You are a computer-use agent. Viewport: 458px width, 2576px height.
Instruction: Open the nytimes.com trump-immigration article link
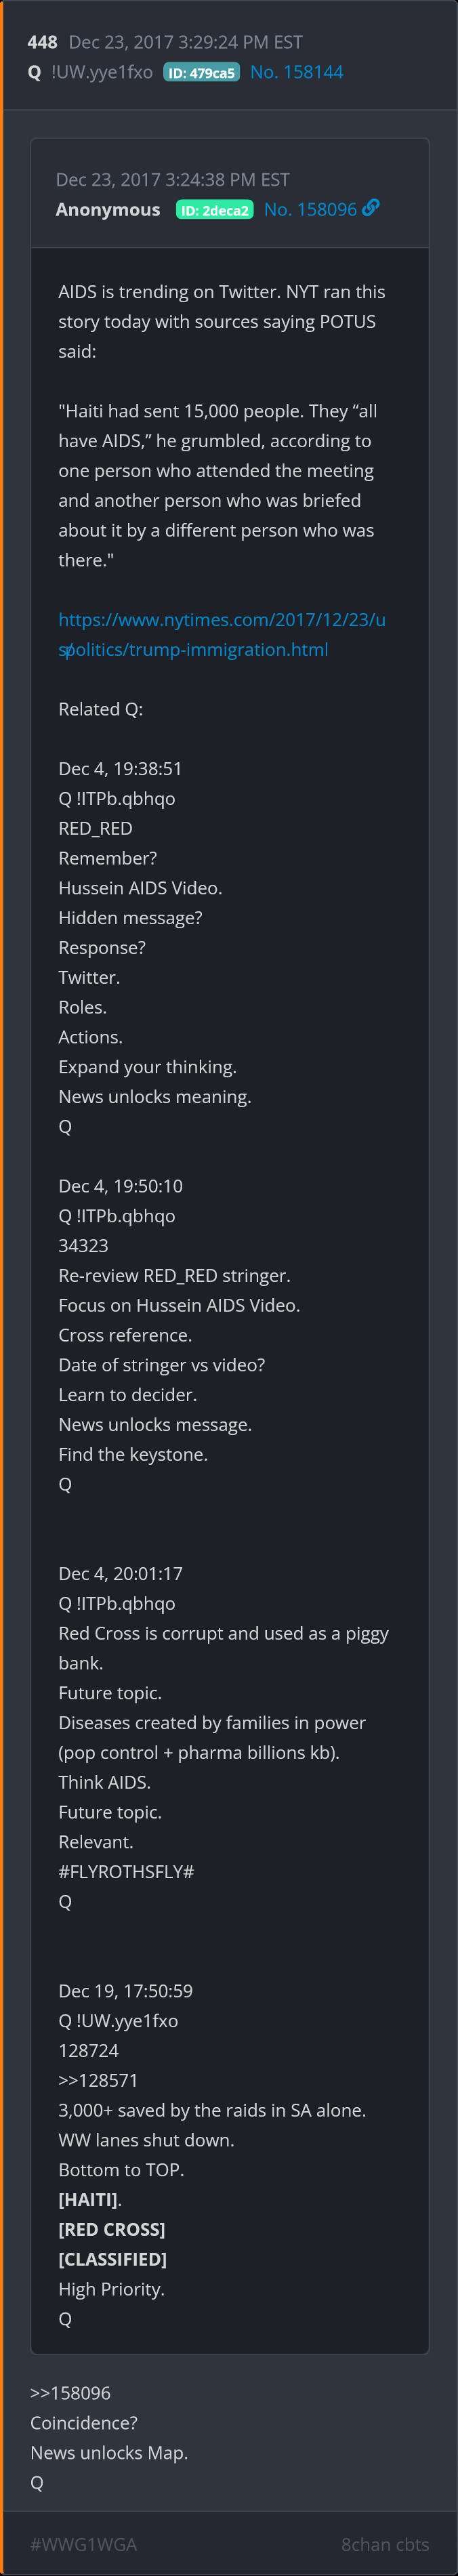point(221,634)
